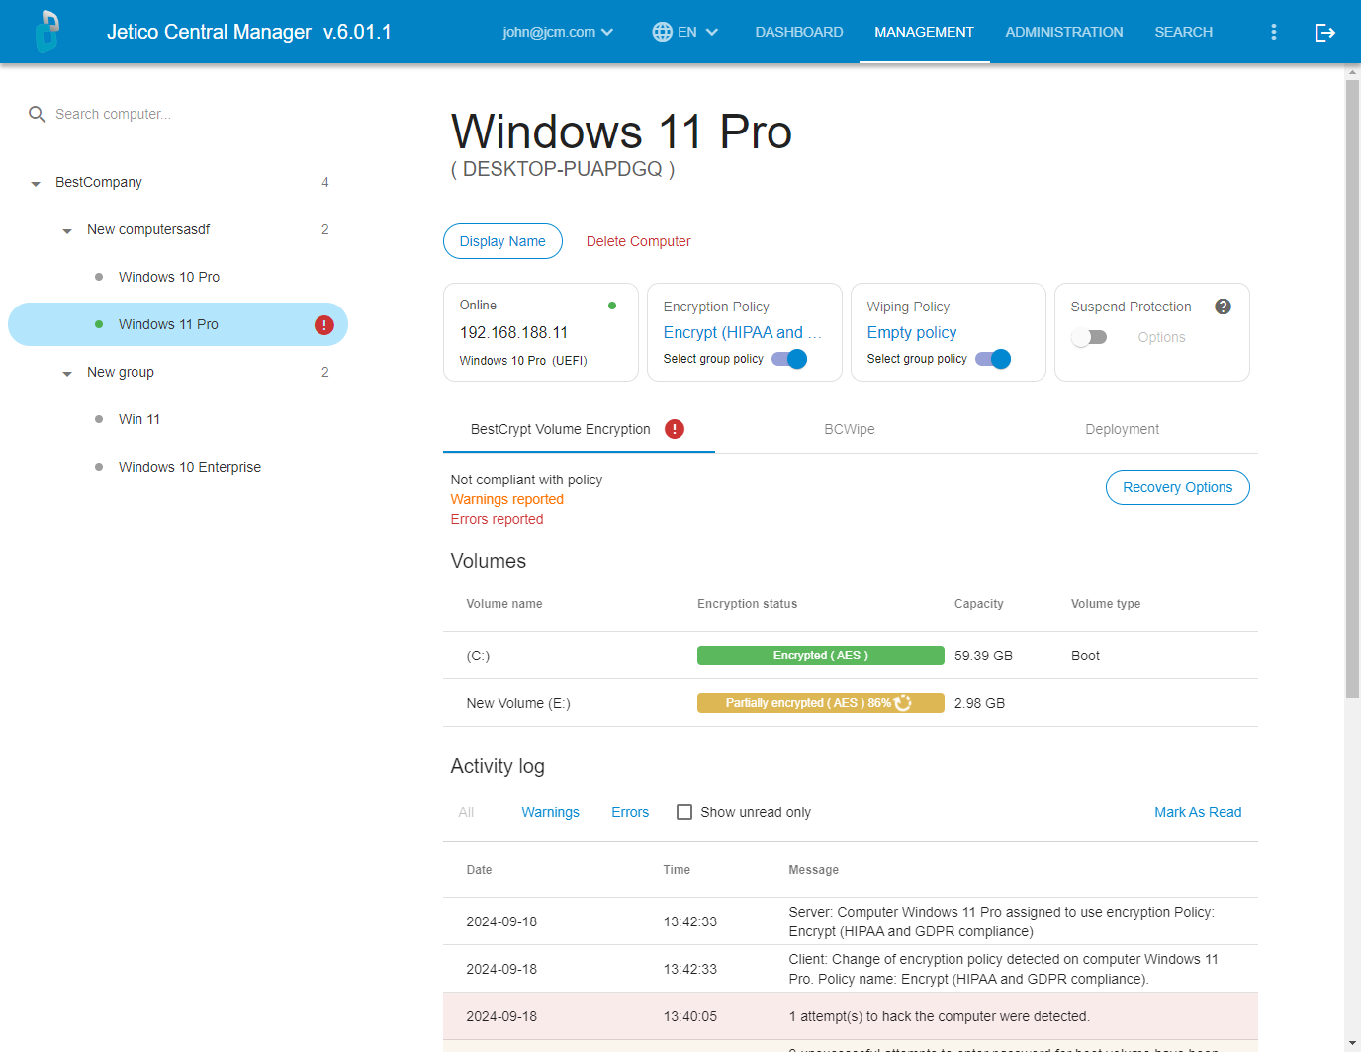
Task: Switch to BCWipe tab
Action: [x=850, y=429]
